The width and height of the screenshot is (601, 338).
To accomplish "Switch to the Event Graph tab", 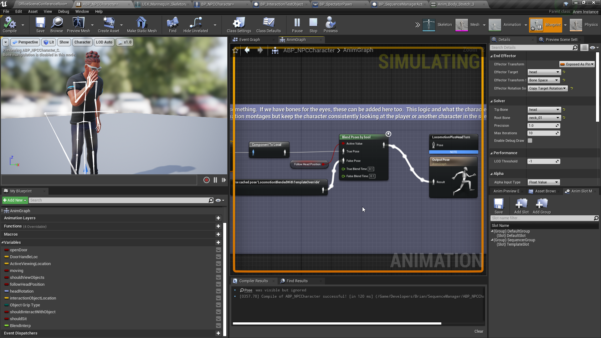I will coord(250,39).
